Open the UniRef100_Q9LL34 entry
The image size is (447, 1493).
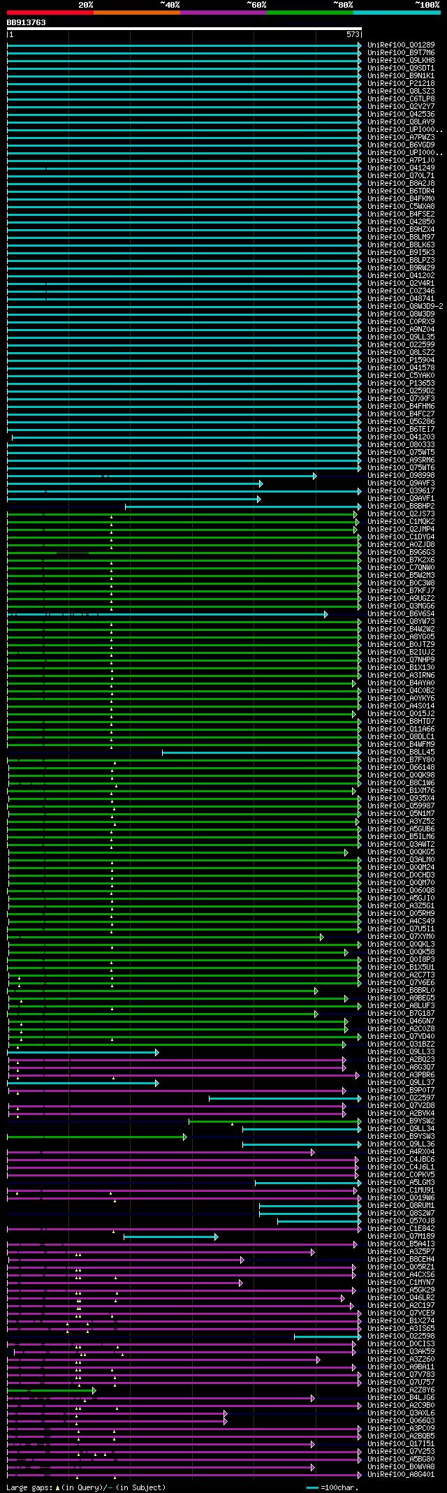[401, 1128]
